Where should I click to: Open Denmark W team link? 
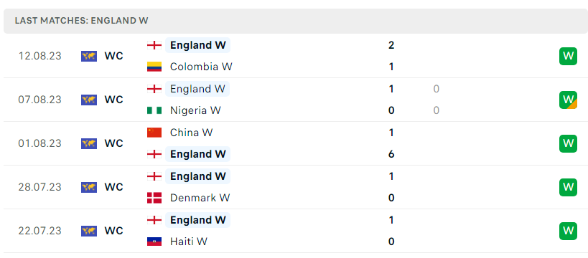(x=200, y=198)
